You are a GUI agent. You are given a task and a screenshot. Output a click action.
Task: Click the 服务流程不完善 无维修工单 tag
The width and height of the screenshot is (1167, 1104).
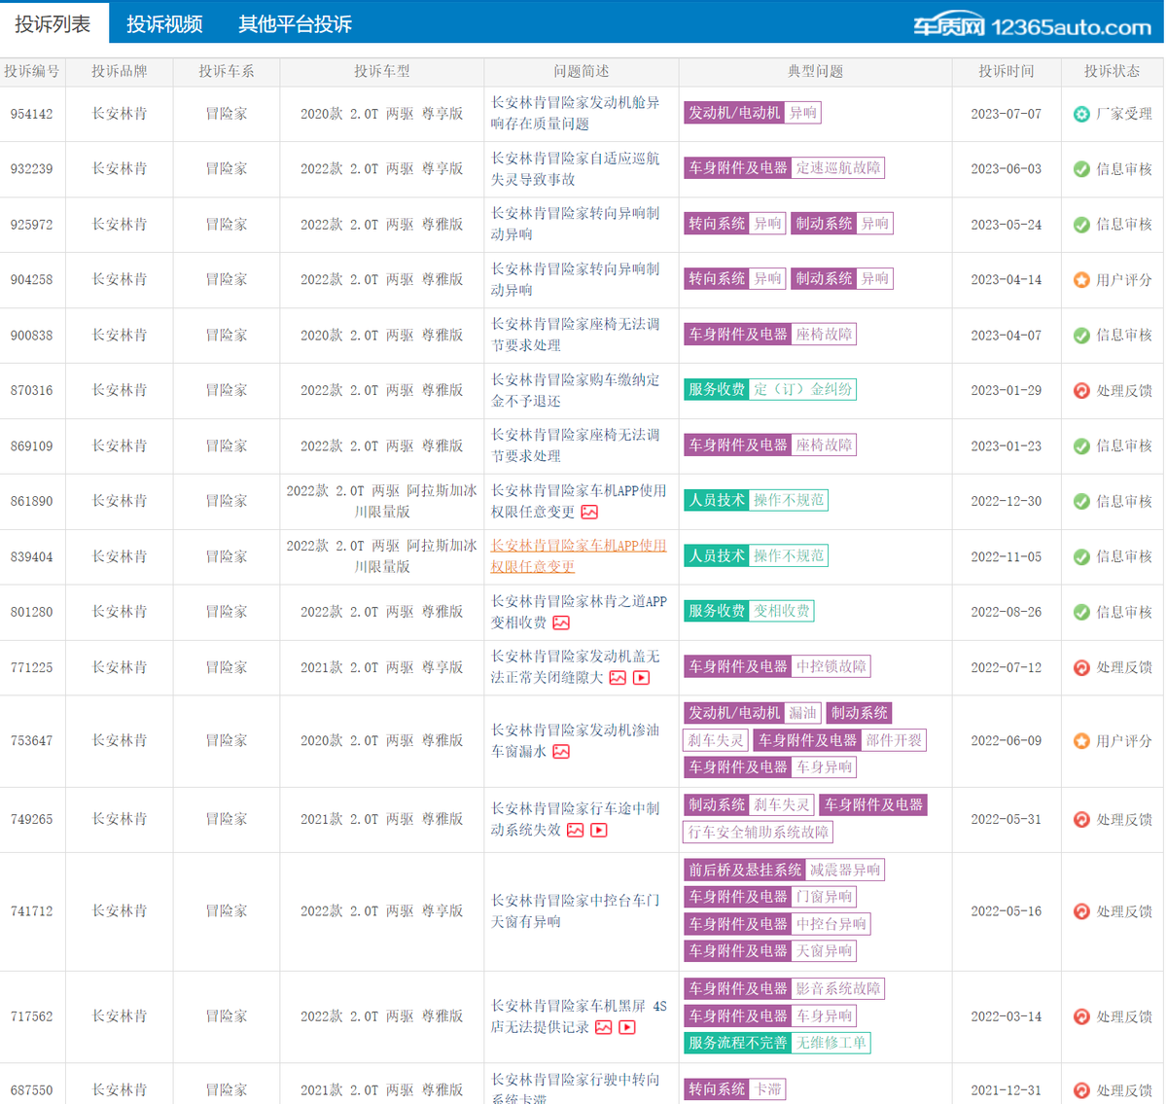(777, 1043)
